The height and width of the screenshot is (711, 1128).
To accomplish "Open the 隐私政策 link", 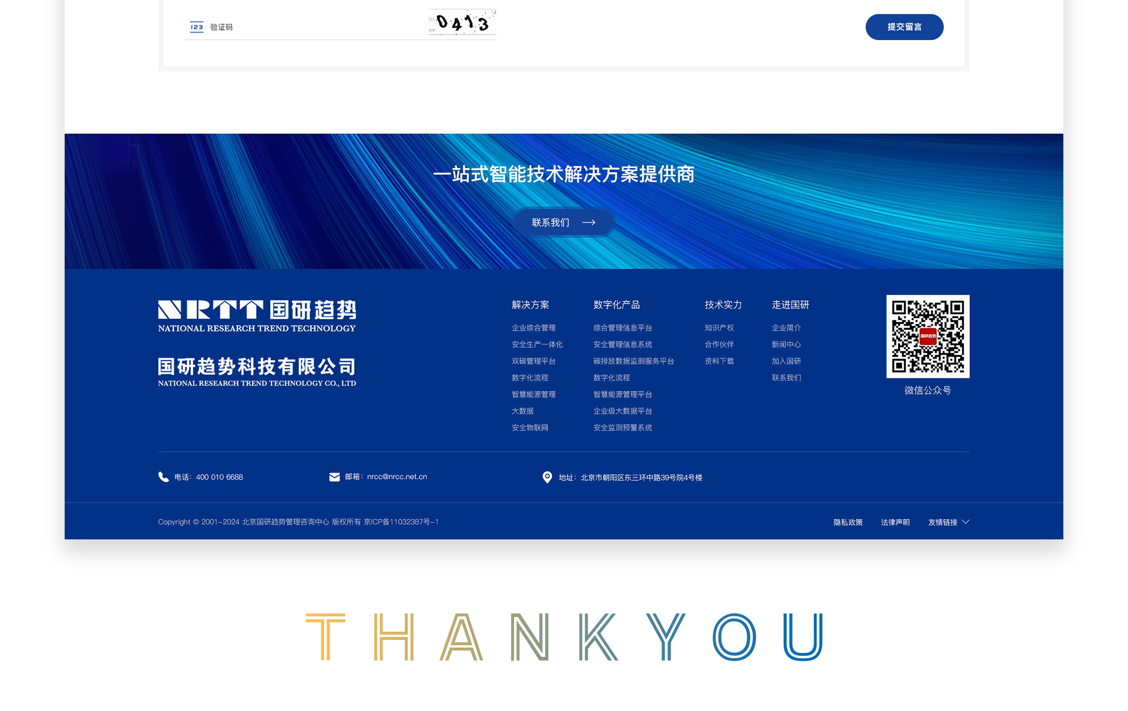I will [x=848, y=522].
